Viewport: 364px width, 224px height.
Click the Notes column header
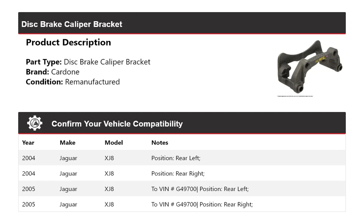160,143
